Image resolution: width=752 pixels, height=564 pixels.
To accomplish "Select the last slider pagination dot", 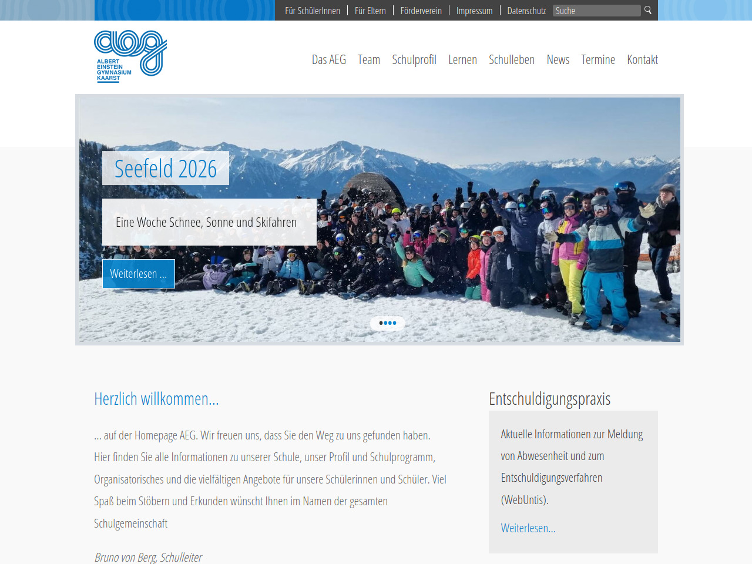I will (x=394, y=323).
